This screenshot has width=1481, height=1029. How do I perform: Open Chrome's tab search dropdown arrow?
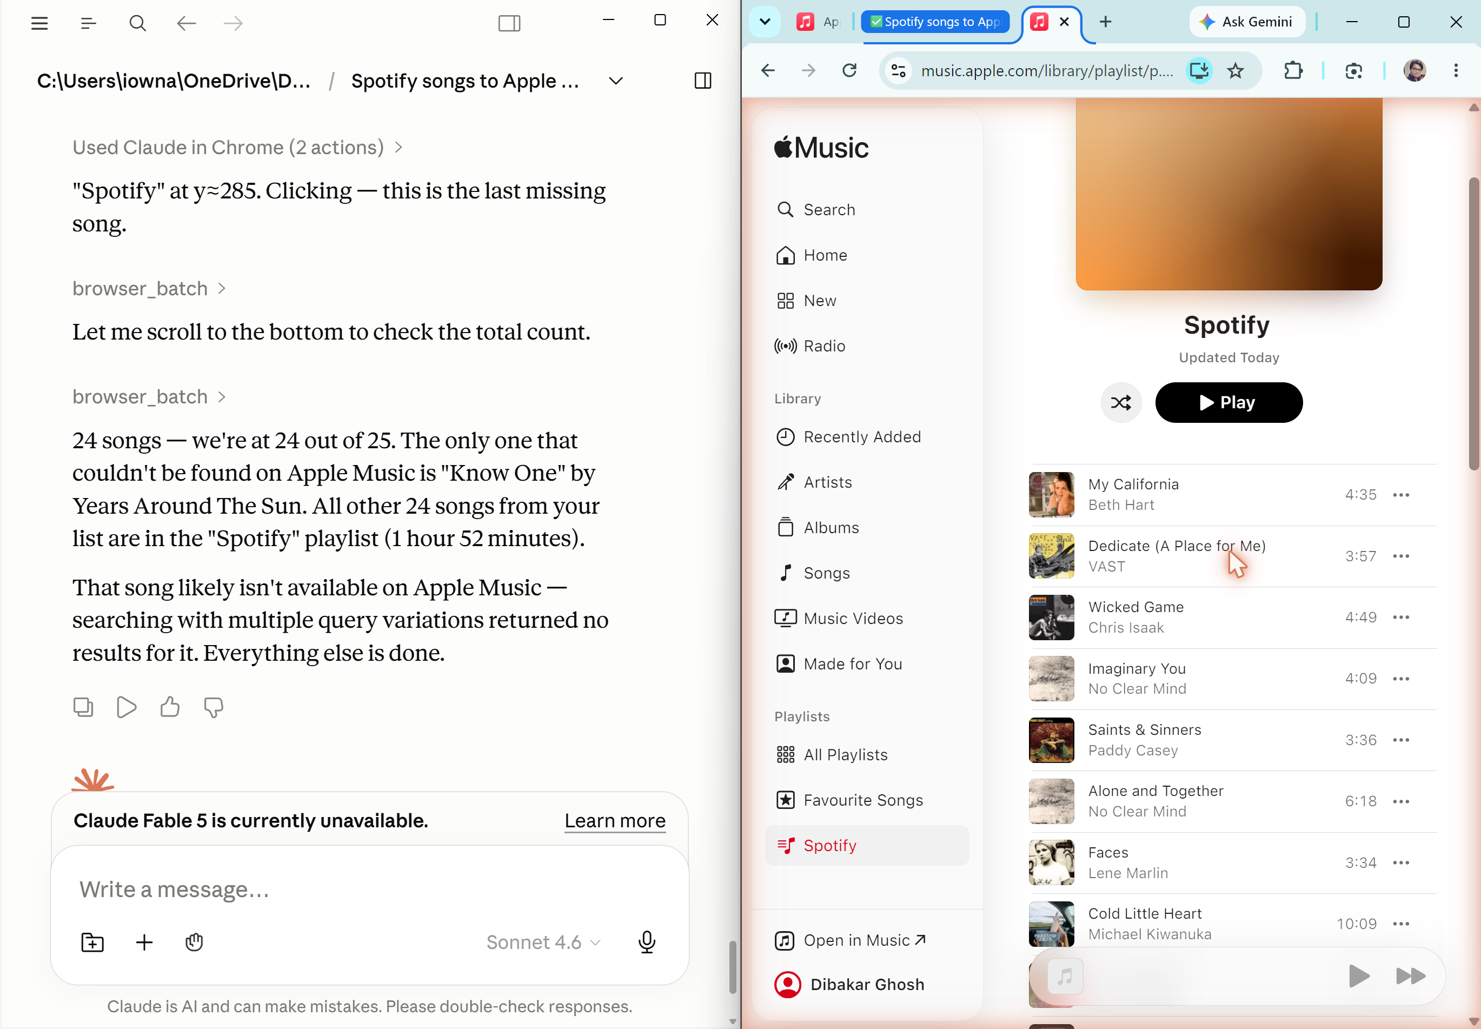(765, 22)
